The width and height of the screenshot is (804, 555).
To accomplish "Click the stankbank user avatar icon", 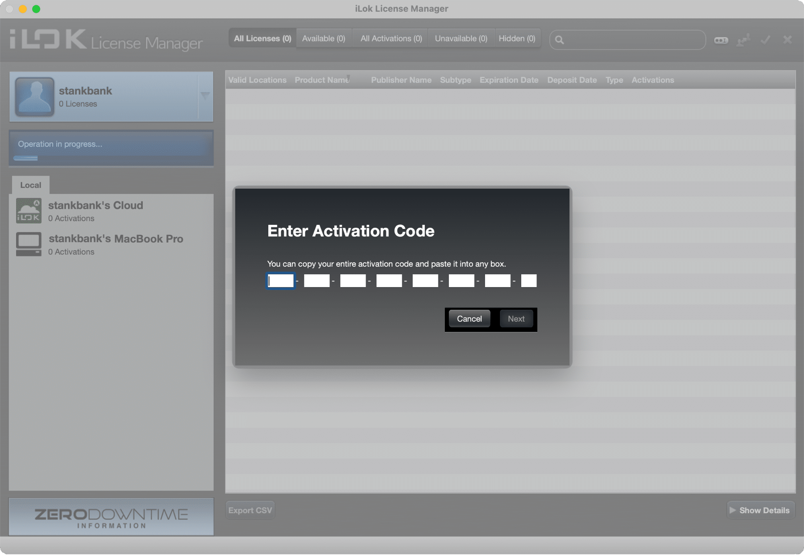I will point(35,97).
